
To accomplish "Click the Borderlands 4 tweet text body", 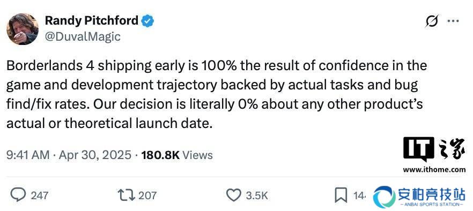I will [x=217, y=95].
